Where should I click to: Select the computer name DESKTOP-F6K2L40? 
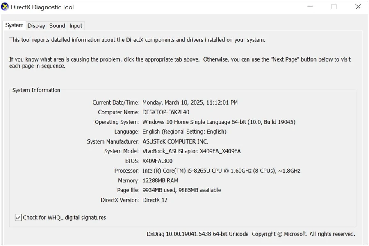point(166,112)
